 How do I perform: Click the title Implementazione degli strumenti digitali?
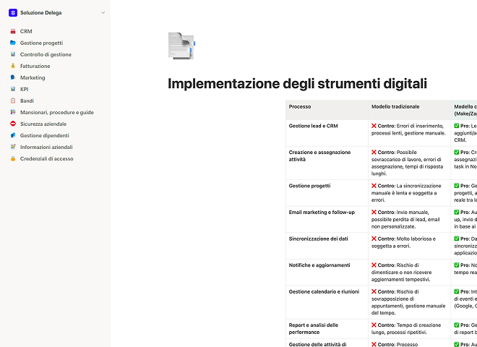[297, 83]
